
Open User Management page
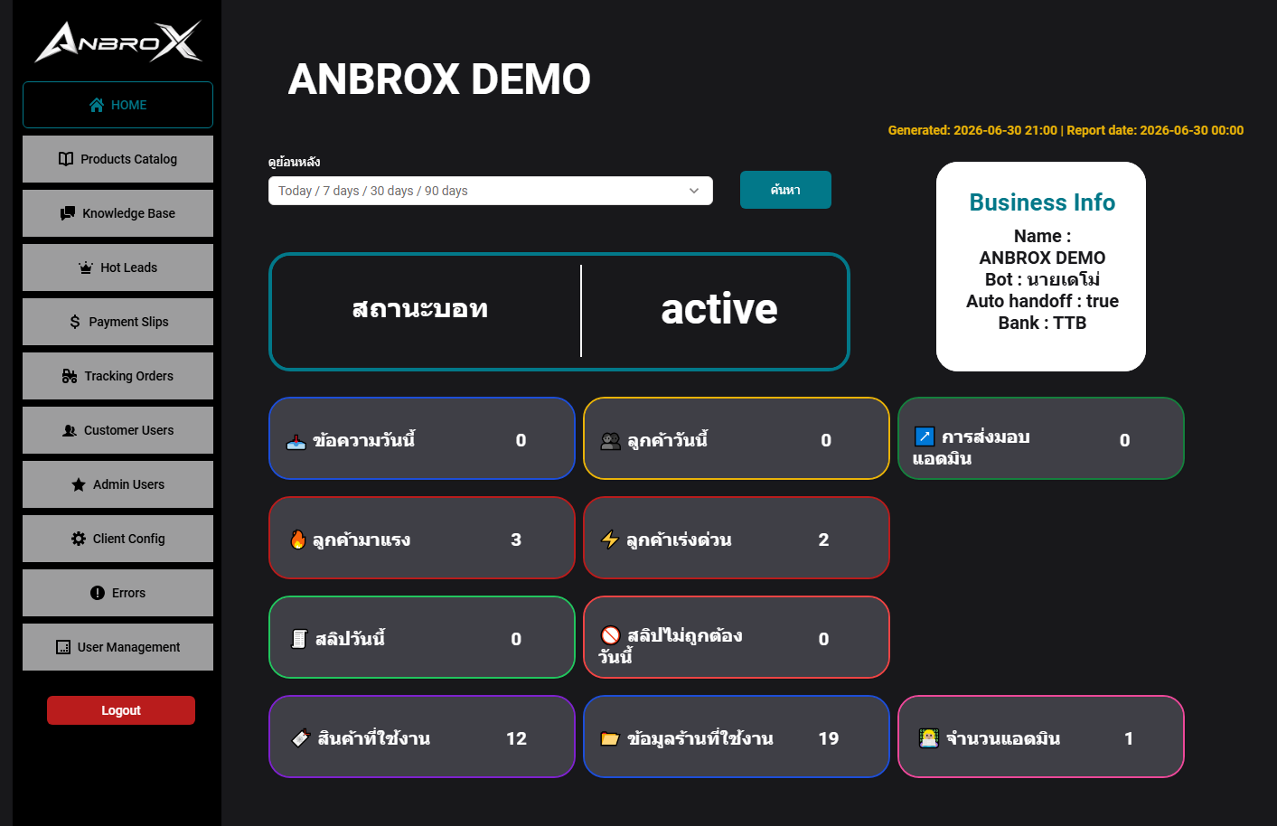[x=117, y=647]
